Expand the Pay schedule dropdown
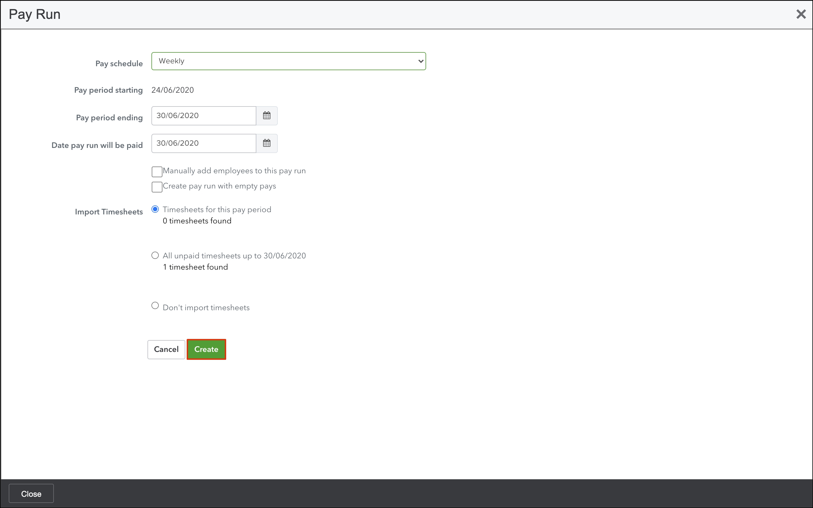This screenshot has width=813, height=508. pyautogui.click(x=420, y=61)
